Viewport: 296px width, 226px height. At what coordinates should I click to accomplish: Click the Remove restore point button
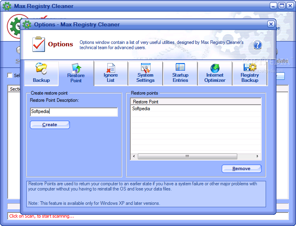[x=241, y=169]
